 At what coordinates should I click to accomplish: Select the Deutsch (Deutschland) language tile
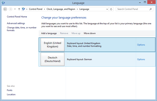click(53, 59)
